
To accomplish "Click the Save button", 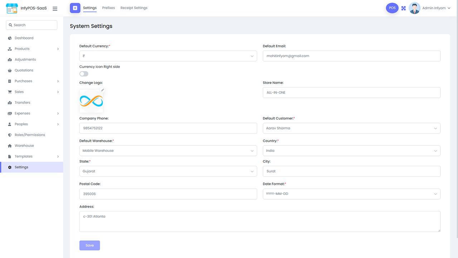I will pos(89,245).
